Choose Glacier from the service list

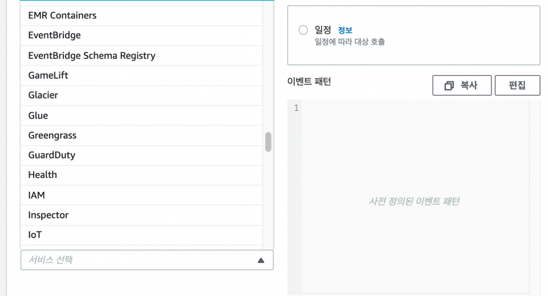(x=141, y=95)
